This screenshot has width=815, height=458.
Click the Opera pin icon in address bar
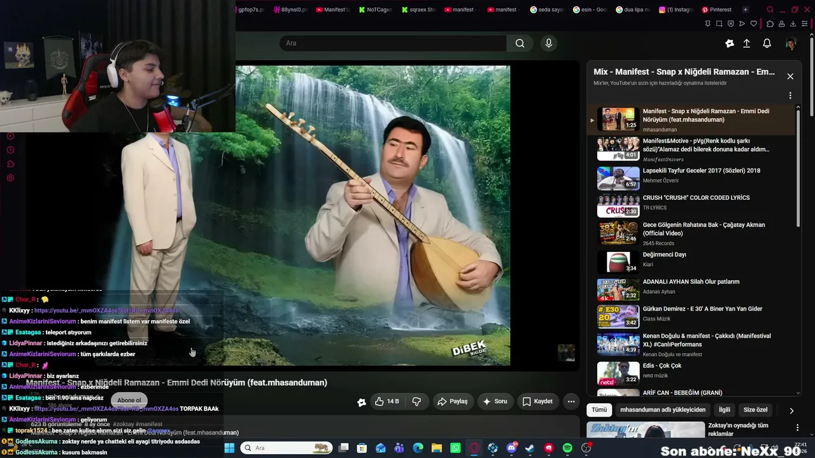pos(707,24)
